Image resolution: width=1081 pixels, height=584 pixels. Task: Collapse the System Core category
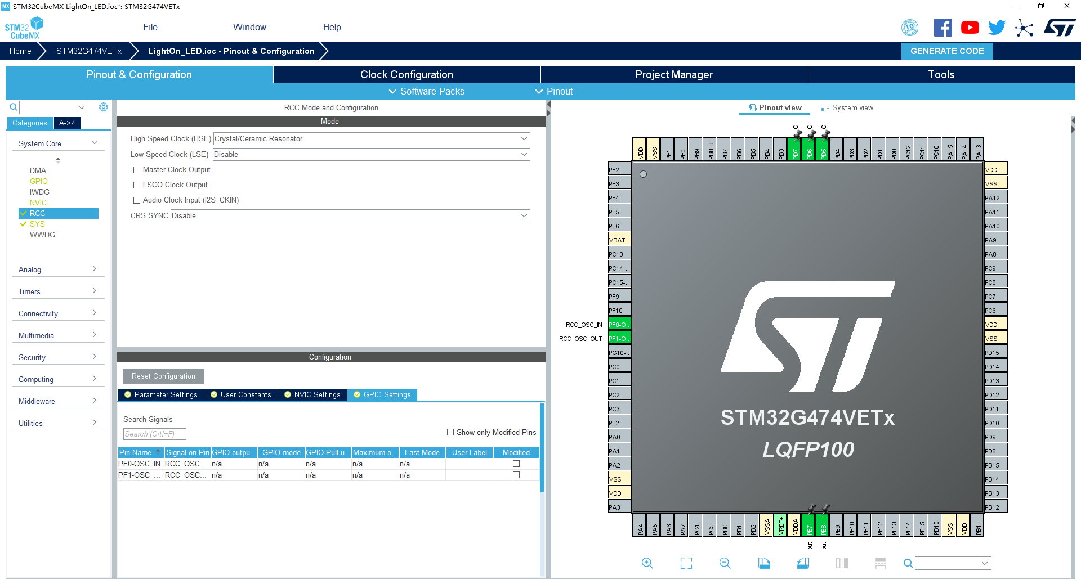click(x=94, y=143)
